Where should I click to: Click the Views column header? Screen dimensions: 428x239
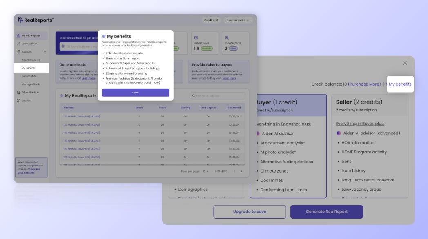tap(163, 108)
